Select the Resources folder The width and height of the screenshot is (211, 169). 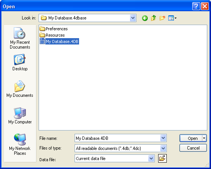52,35
